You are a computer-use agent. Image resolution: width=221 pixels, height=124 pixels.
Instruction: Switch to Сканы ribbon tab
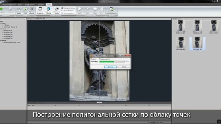click(x=20, y=5)
